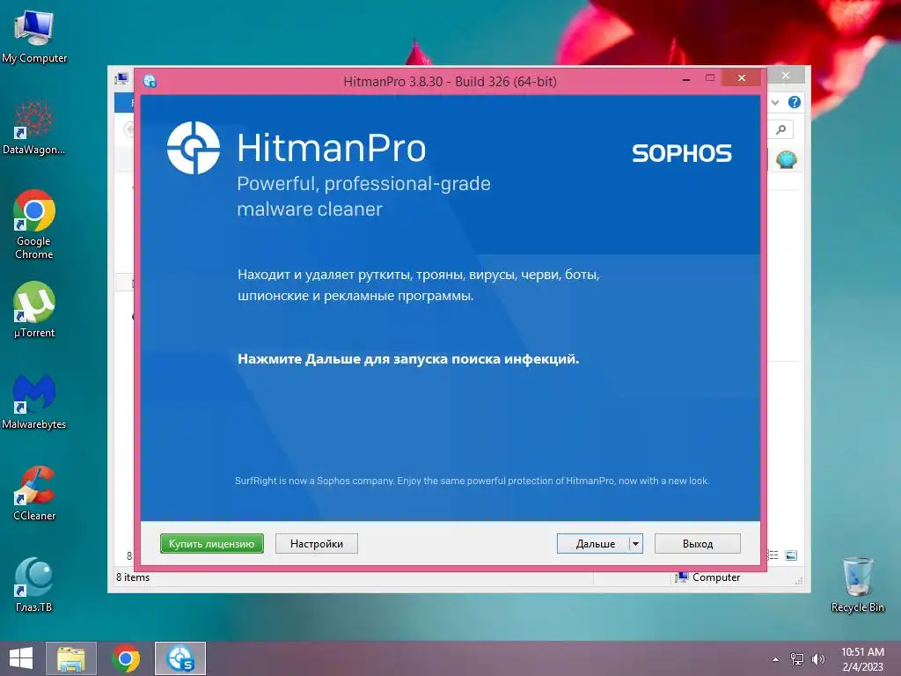Launch µTorrent desktop shortcut
This screenshot has height=676, width=901.
click(34, 310)
